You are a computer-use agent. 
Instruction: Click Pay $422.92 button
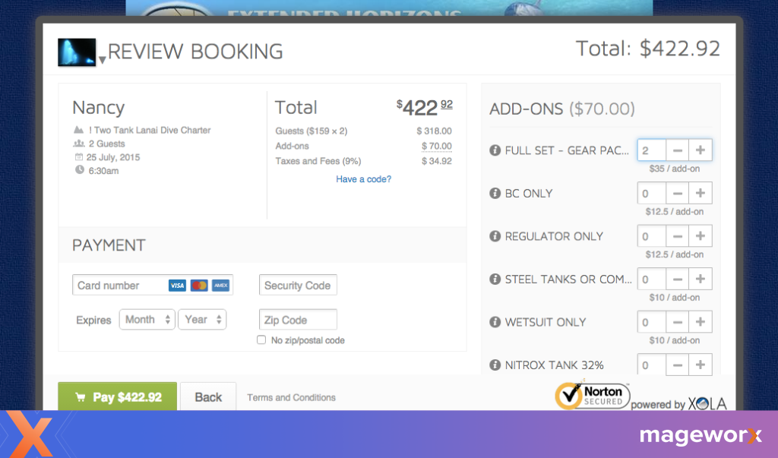point(118,396)
